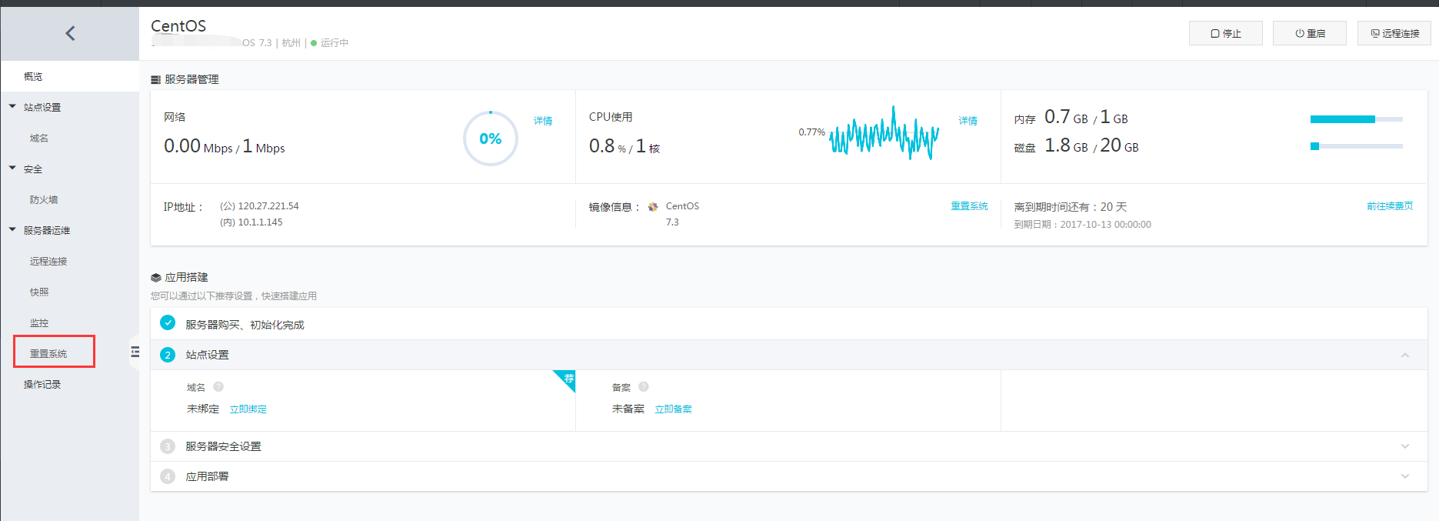
Task: Click the help icon next to 域名
Action: pyautogui.click(x=218, y=387)
